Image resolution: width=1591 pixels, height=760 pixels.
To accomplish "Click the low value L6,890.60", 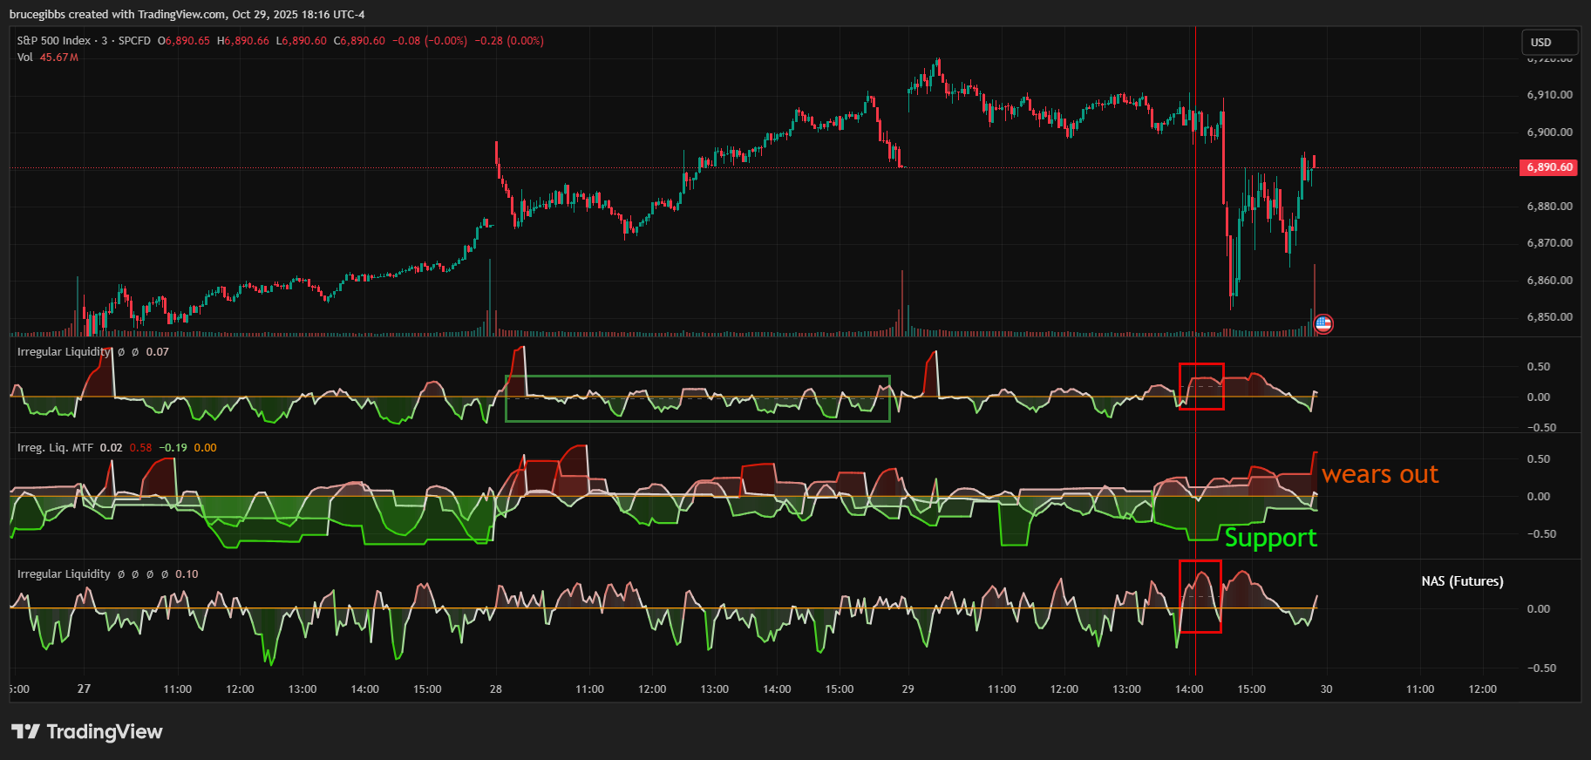I will click(x=302, y=41).
